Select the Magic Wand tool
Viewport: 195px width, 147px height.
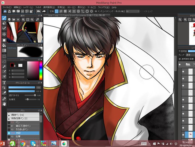pyautogui.click(x=4, y=66)
